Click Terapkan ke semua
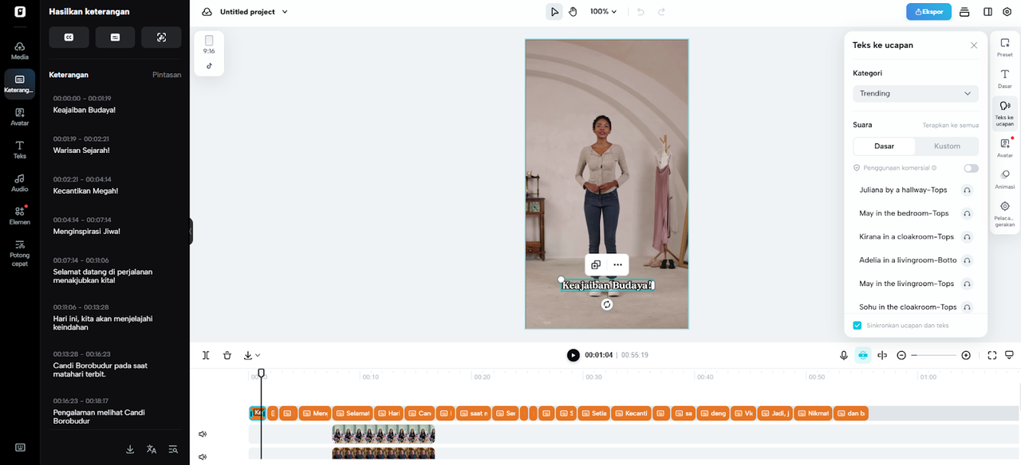The image size is (1021, 465). (951, 125)
